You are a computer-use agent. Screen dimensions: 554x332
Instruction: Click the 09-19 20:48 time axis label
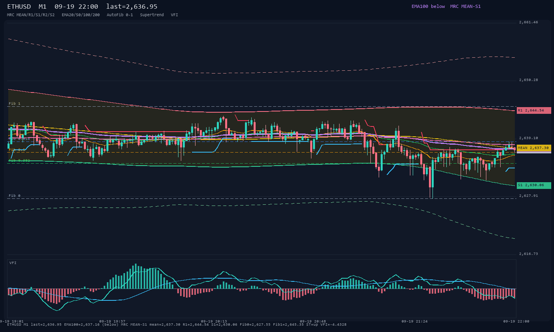[313, 321]
